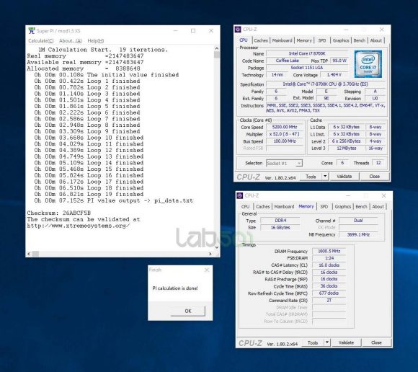Click Super PI horizontal scrollbar right arrow
This screenshot has height=372, width=418.
pyautogui.click(x=210, y=254)
